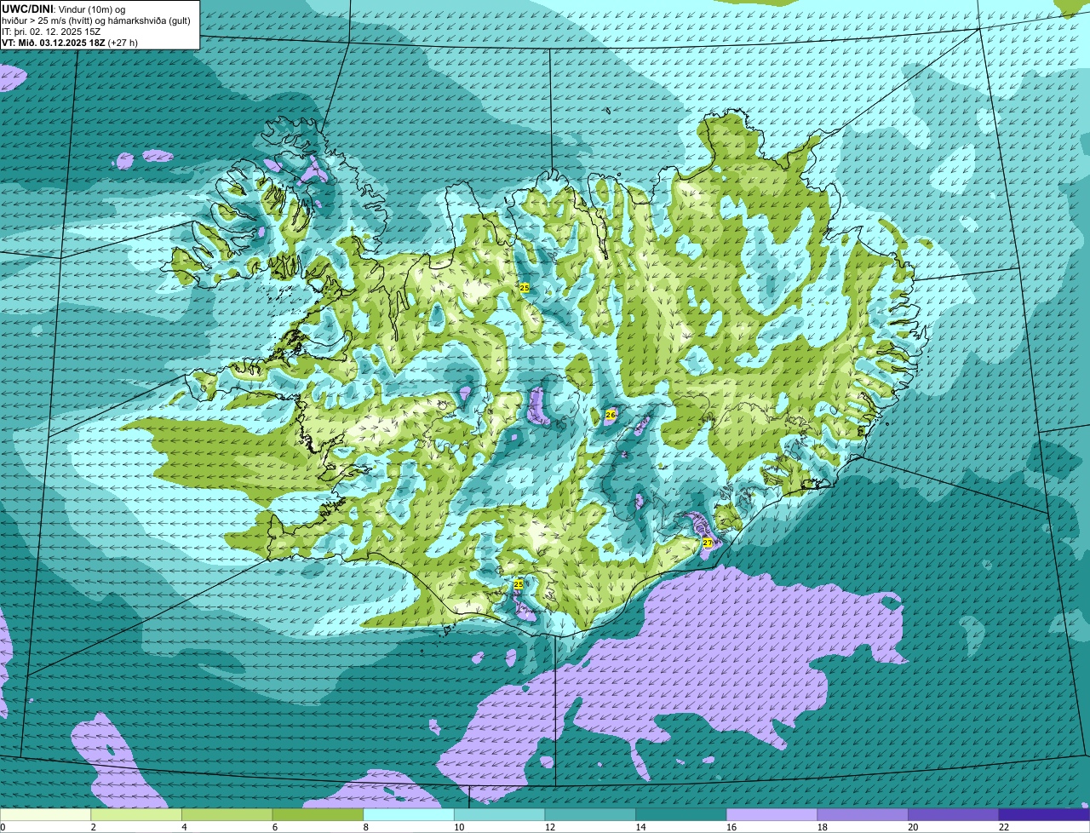Pick the 4–6 m/s green swatch

227,814
